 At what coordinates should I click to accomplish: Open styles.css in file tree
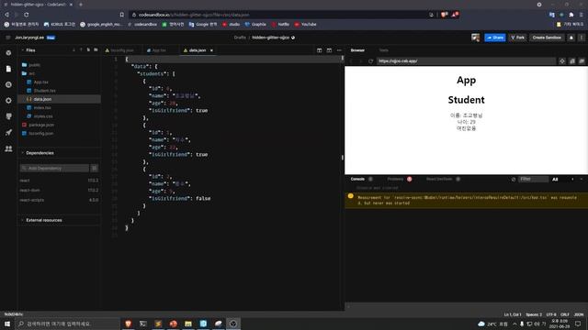(43, 116)
